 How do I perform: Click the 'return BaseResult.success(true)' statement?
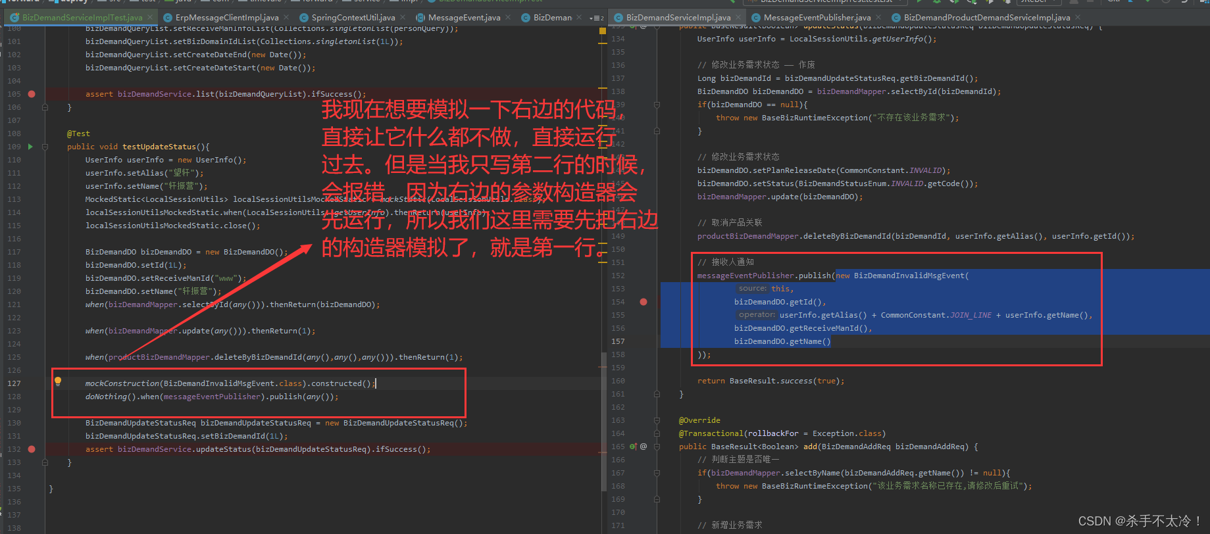point(770,381)
